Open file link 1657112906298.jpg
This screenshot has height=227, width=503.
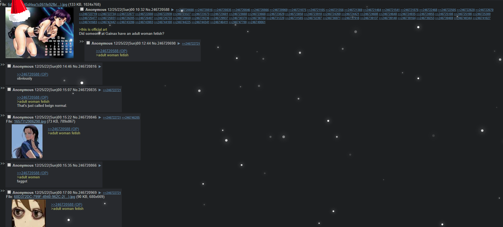30,121
